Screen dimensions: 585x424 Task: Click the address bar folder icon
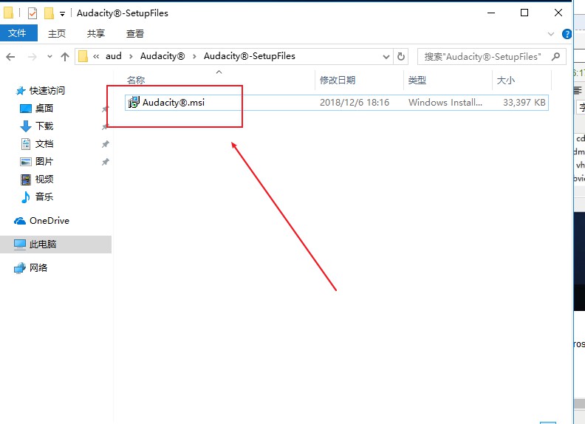tap(83, 56)
